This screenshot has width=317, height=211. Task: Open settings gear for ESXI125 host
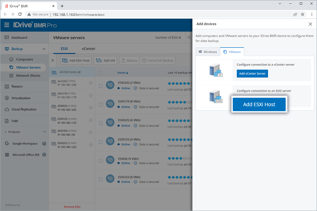point(91,120)
